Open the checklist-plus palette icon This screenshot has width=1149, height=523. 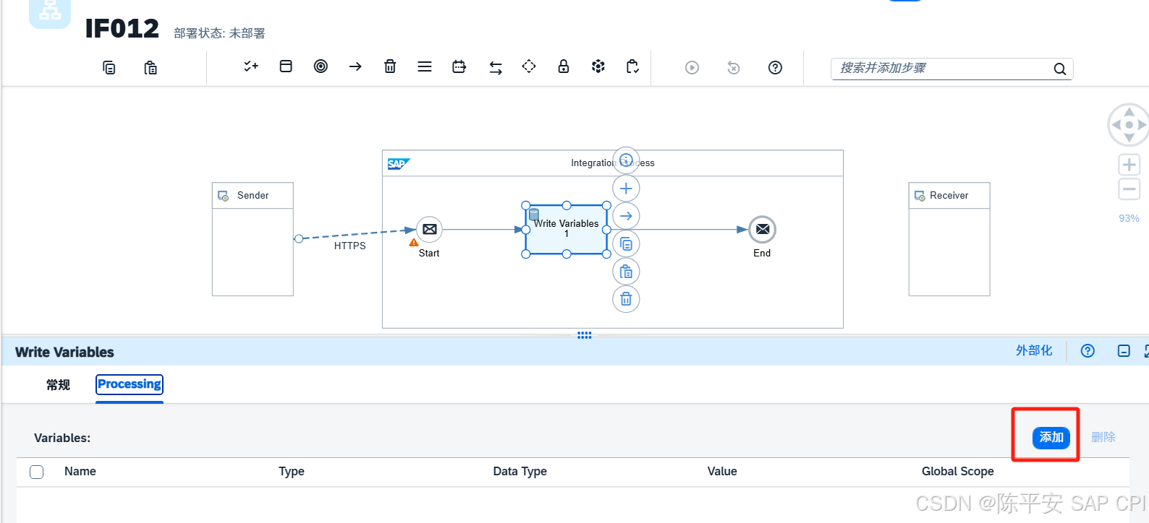251,66
